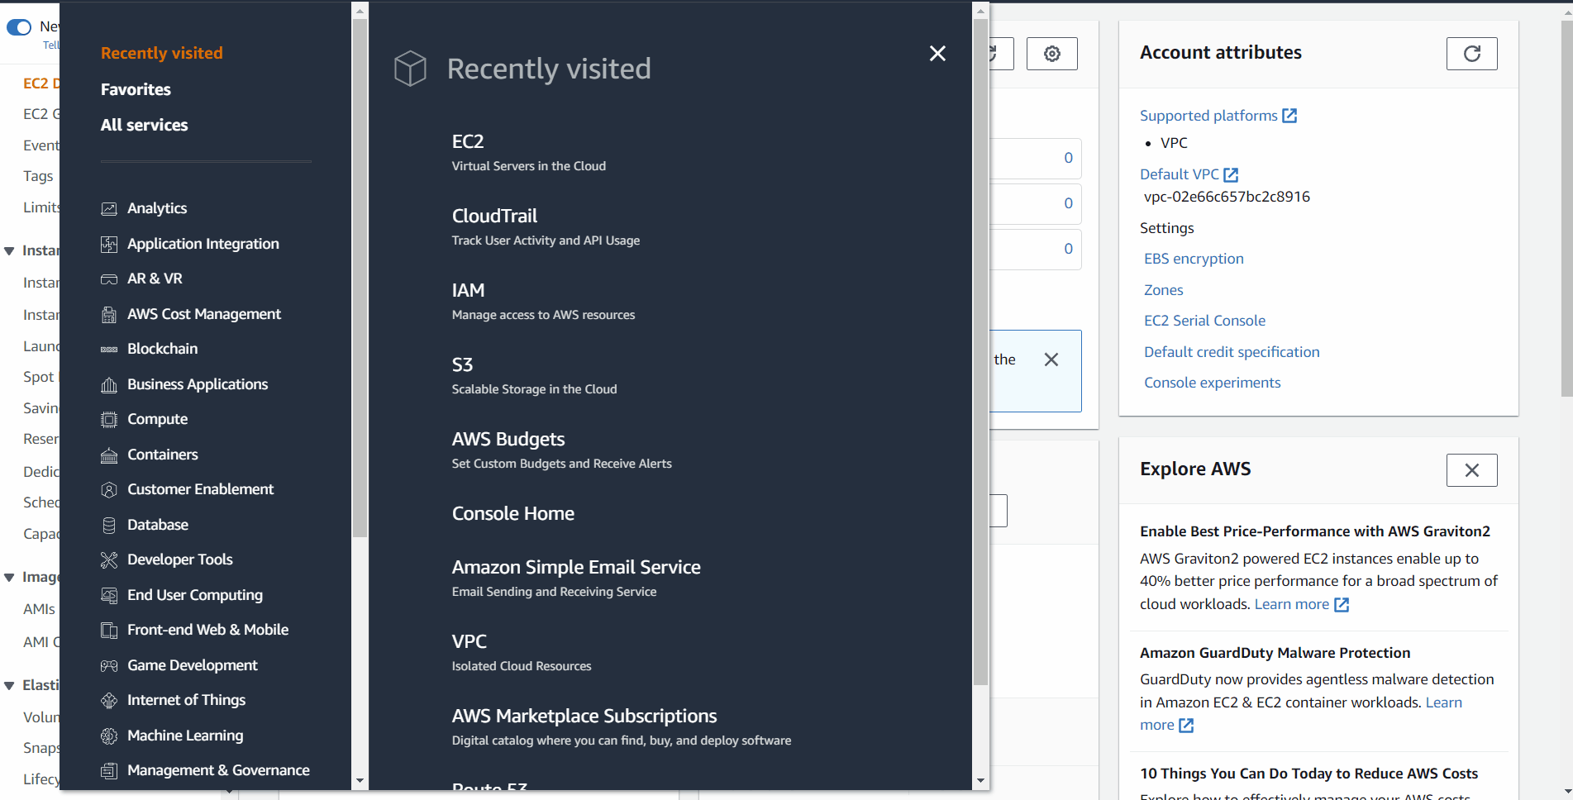
Task: Click the Database category icon
Action: point(109,526)
